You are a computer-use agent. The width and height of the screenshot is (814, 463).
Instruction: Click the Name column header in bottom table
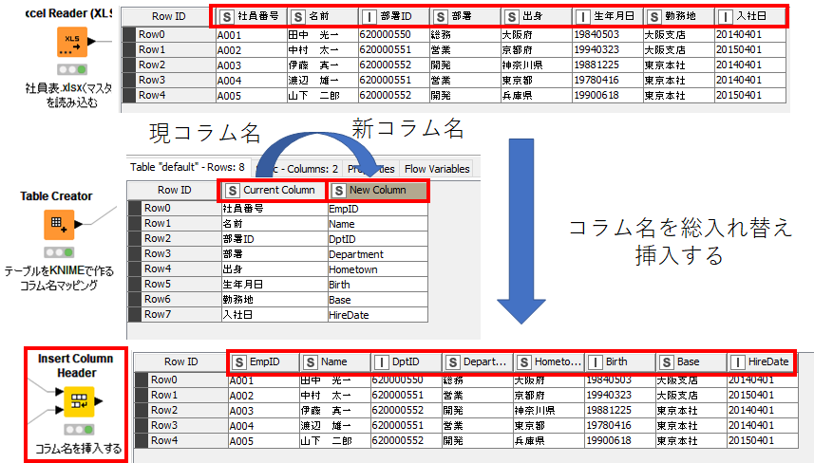[335, 361]
